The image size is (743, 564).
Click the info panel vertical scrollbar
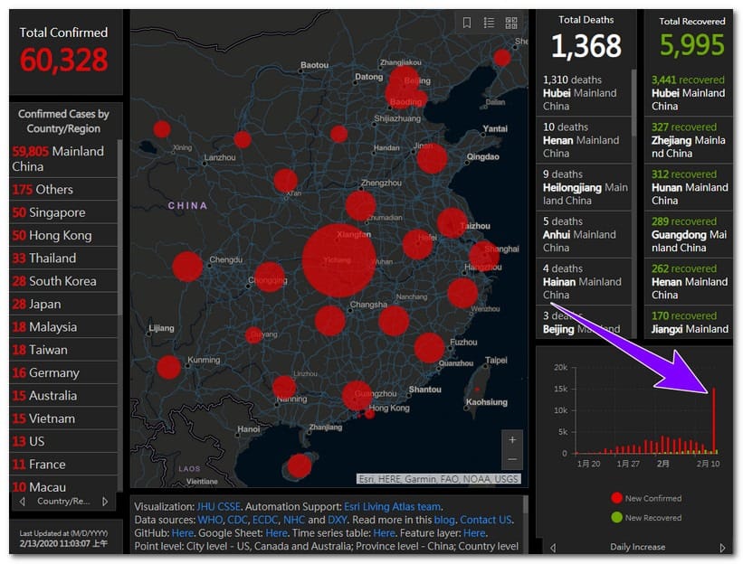pos(525,505)
